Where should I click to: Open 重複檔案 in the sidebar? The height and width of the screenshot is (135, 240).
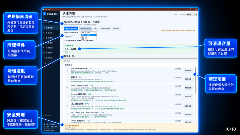51,38
